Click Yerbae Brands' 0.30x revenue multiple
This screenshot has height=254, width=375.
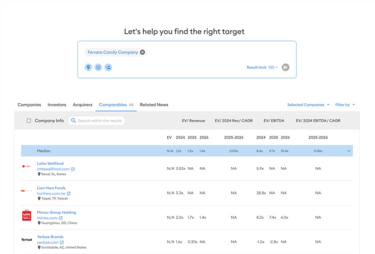[193, 242]
